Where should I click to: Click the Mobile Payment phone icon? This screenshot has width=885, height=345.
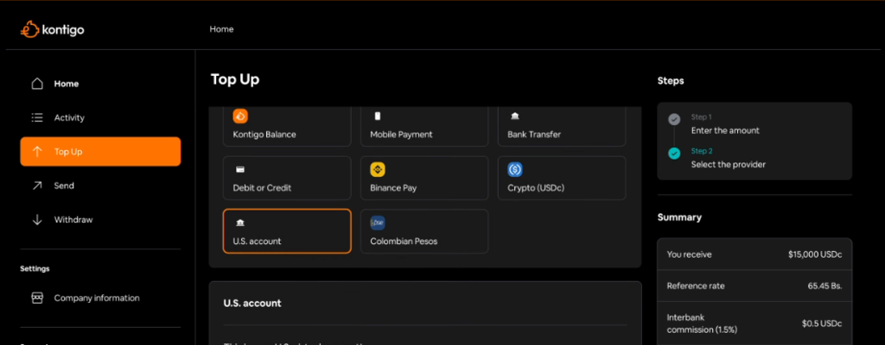pos(378,116)
